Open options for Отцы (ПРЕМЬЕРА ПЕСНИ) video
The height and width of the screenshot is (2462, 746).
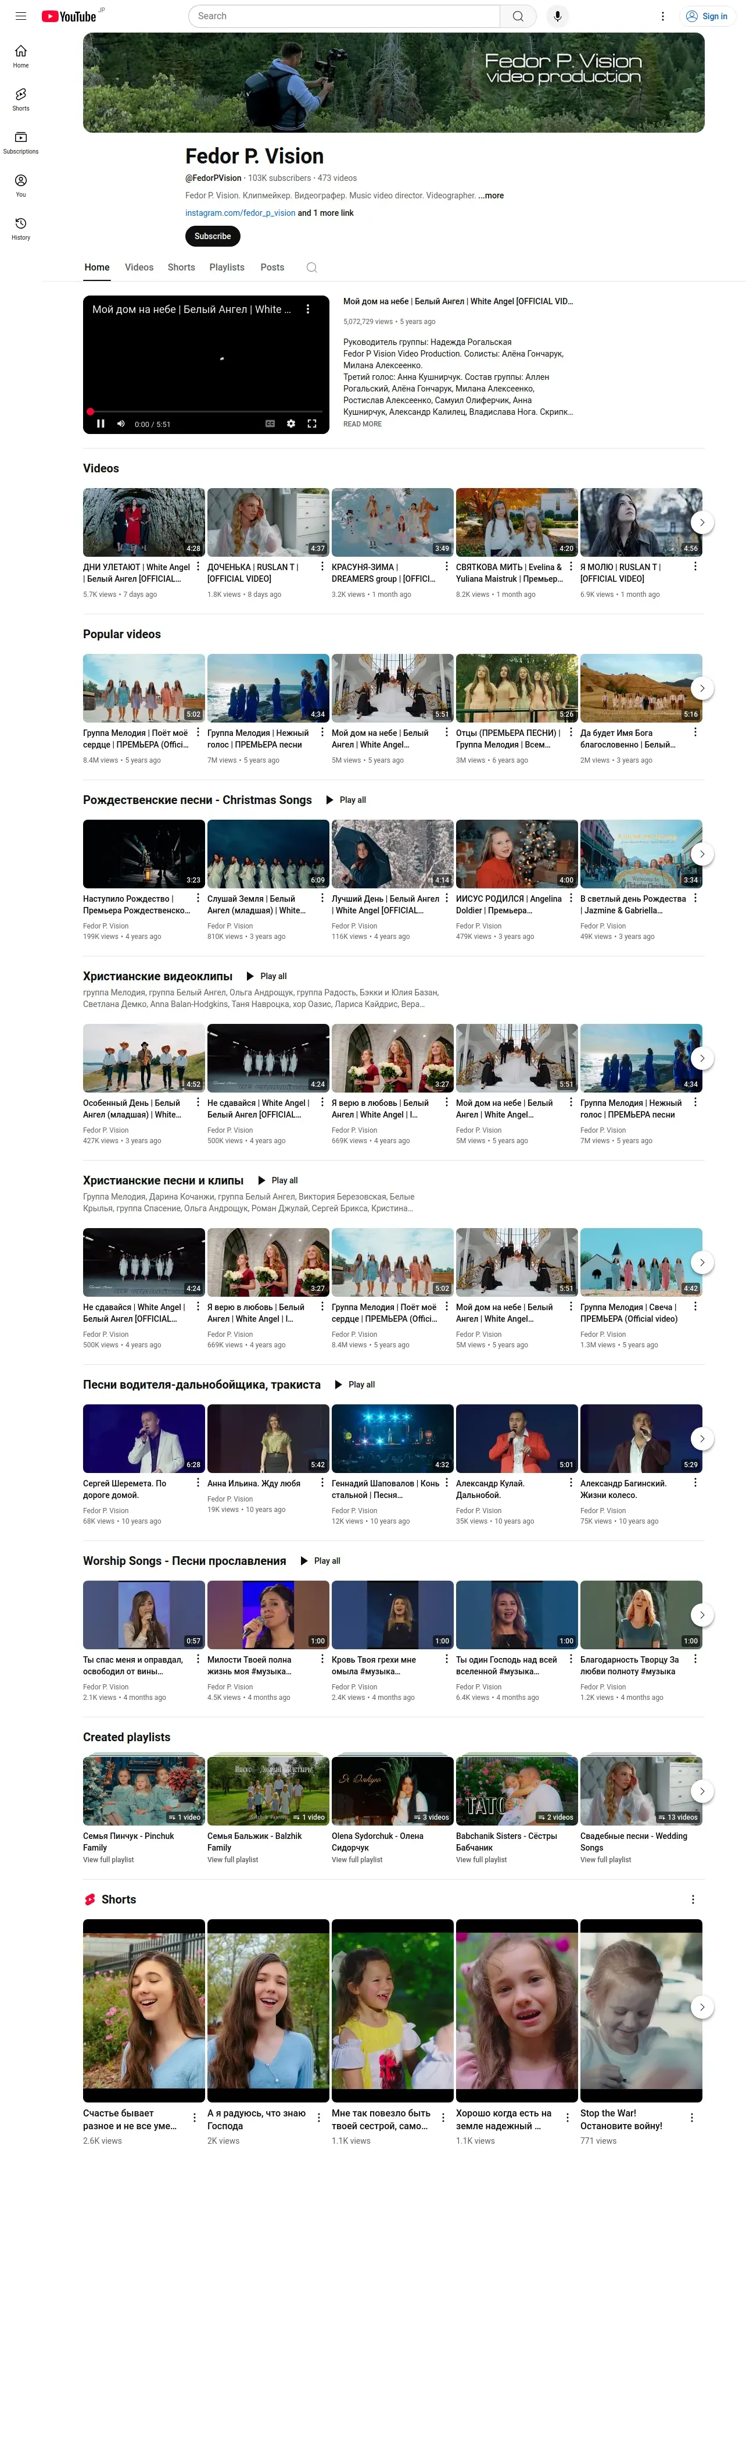click(572, 733)
